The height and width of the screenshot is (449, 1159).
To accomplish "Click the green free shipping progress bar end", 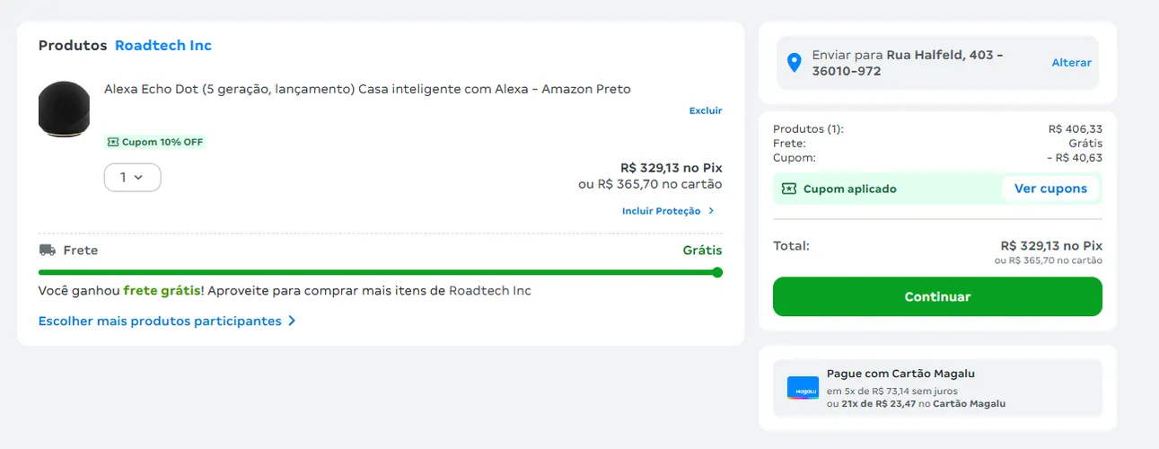I will pyautogui.click(x=716, y=272).
